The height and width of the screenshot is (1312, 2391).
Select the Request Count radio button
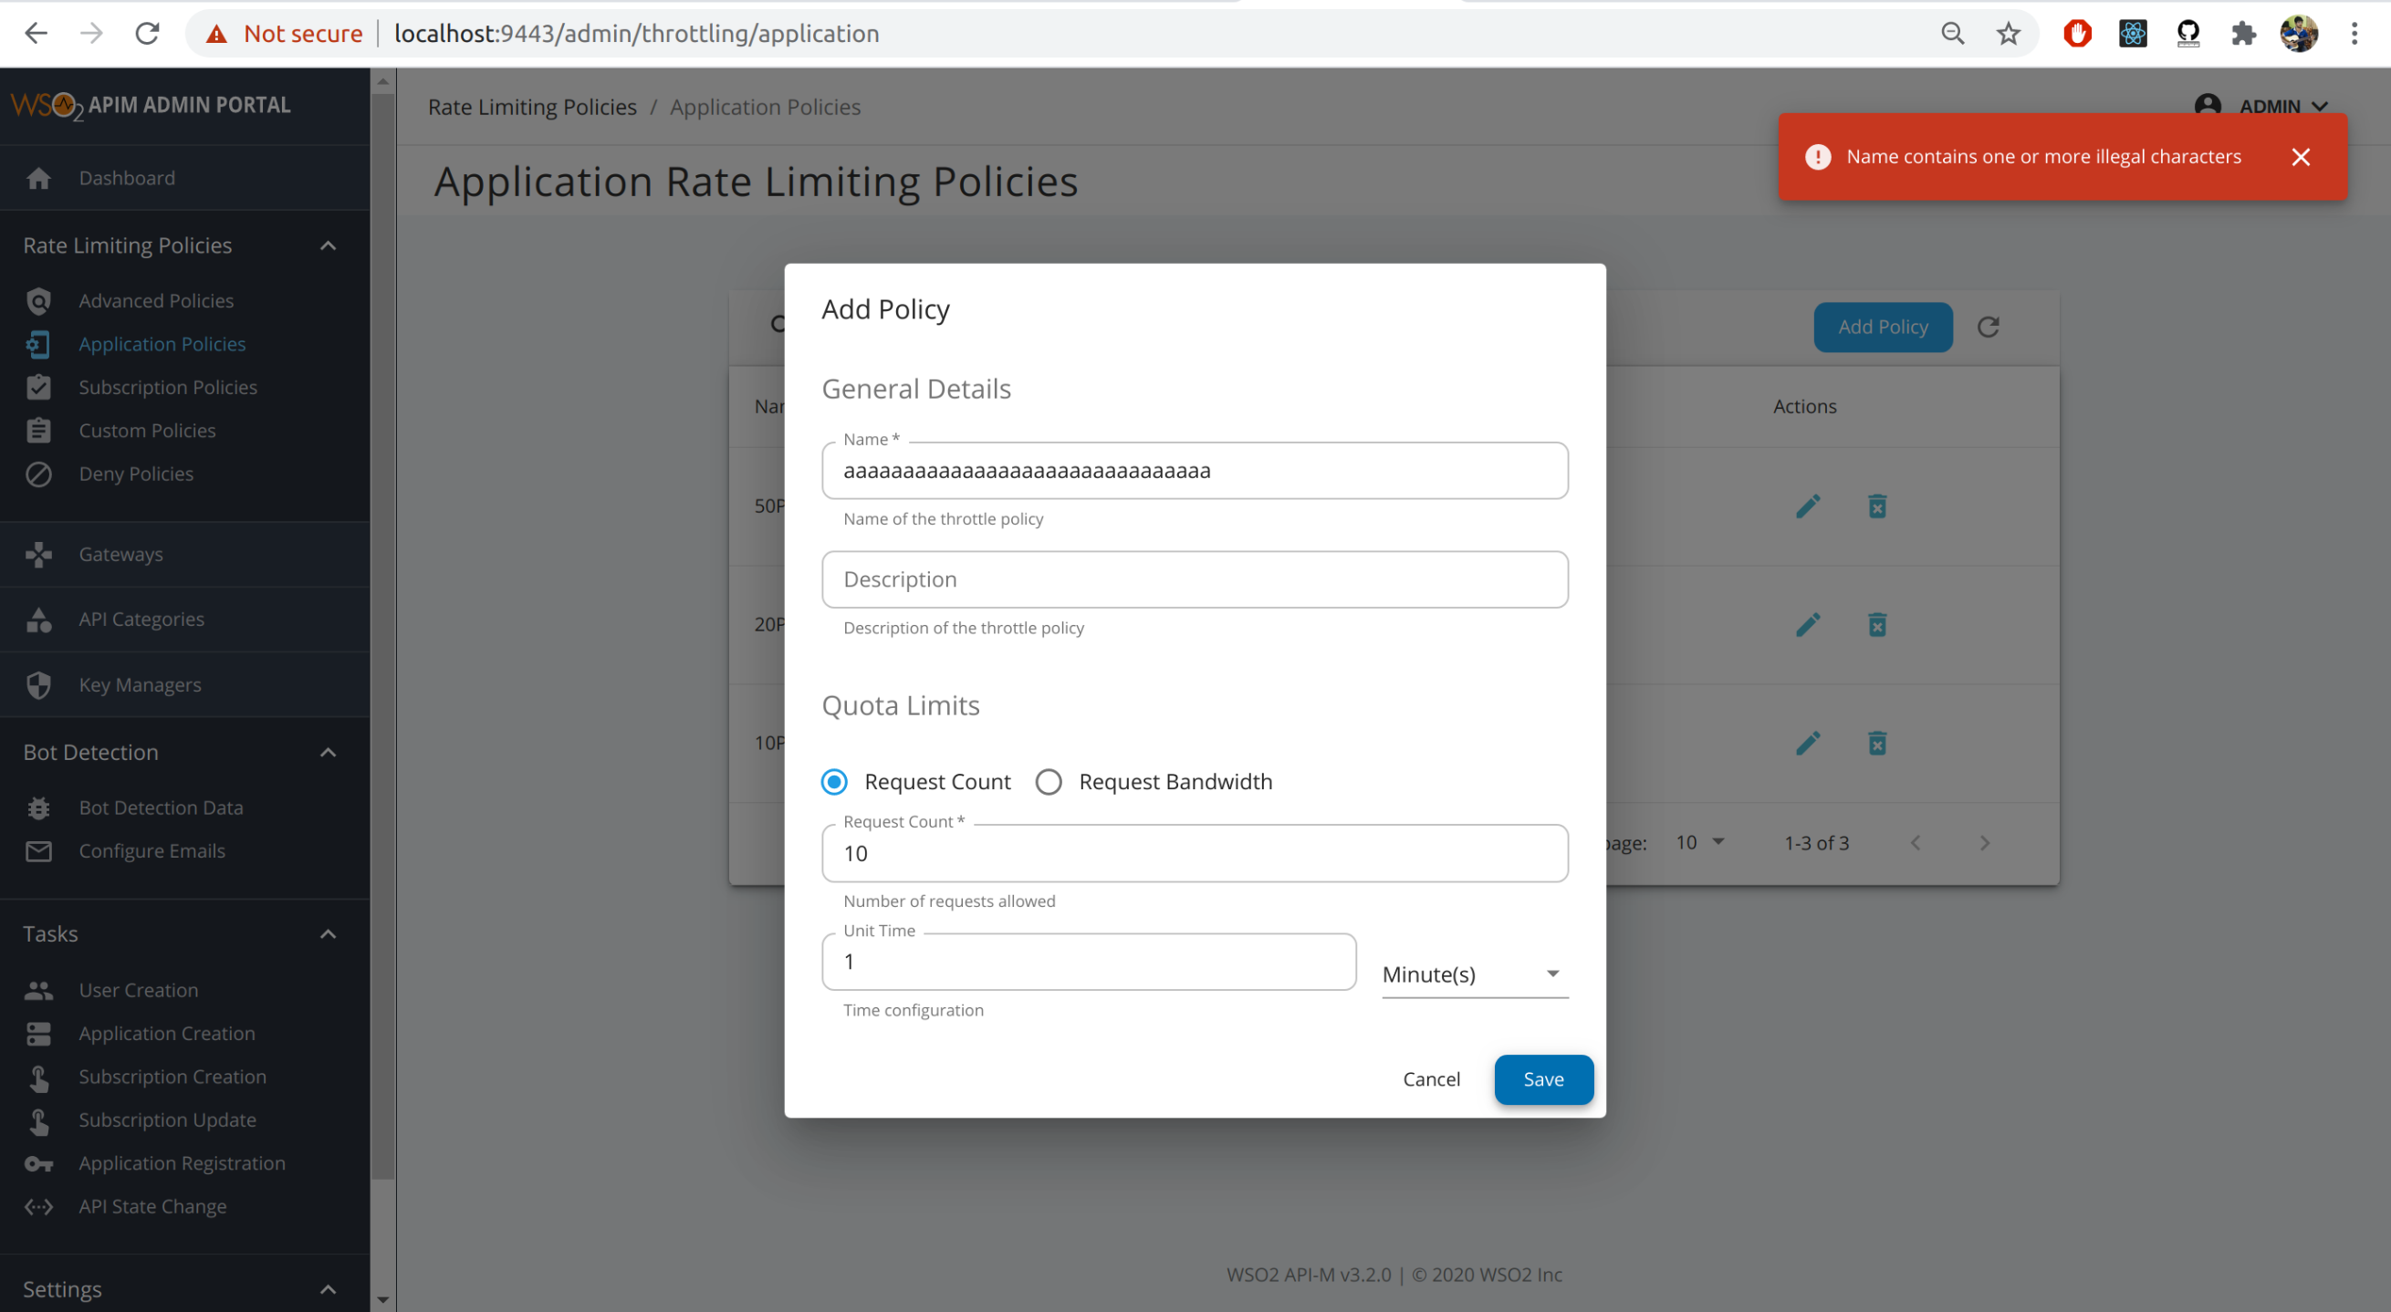click(833, 781)
